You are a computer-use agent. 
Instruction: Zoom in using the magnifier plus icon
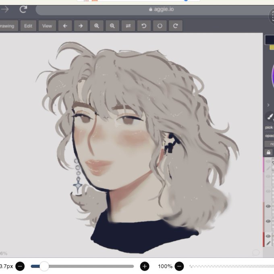pos(97,26)
